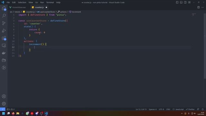Open the Terminal menu
Viewport: 206px width, 116px height.
pos(50,2)
